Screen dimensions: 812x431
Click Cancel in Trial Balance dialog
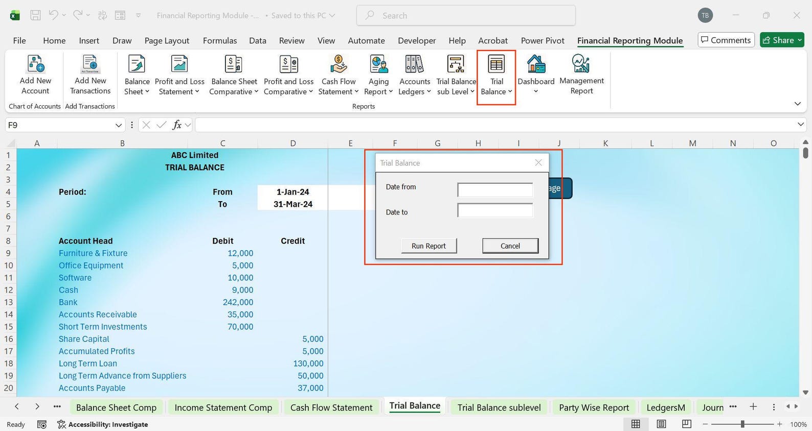coord(510,246)
